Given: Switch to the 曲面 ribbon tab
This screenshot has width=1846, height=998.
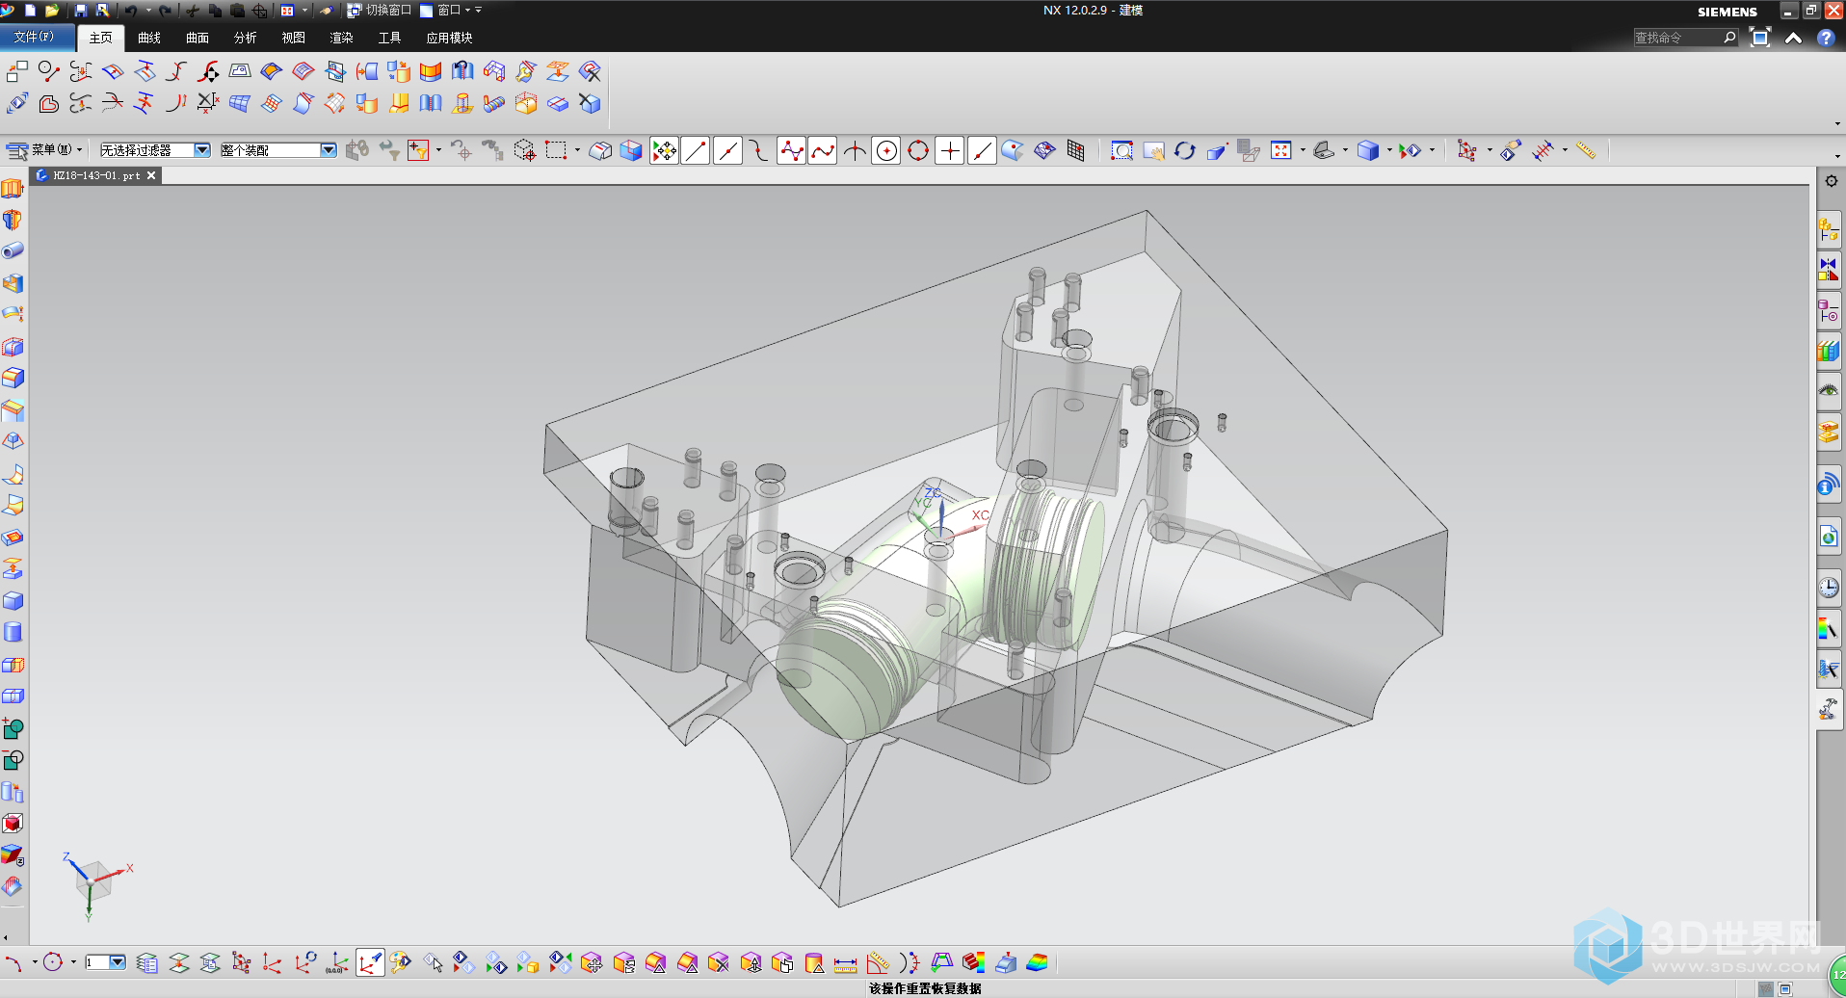Looking at the screenshot, I should tap(198, 38).
